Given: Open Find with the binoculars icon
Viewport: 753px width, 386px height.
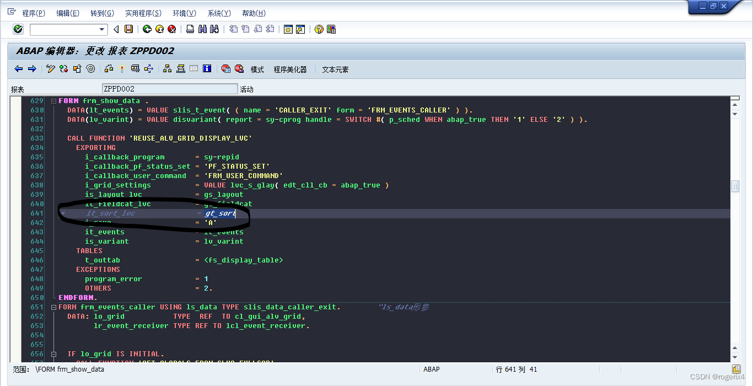Looking at the screenshot, I should coord(201,29).
